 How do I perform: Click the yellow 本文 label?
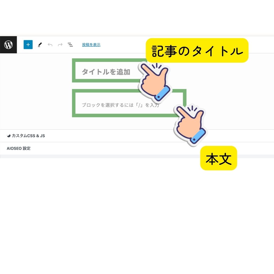pos(219,158)
